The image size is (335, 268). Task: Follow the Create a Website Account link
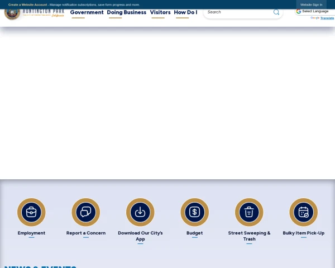coord(27,4)
